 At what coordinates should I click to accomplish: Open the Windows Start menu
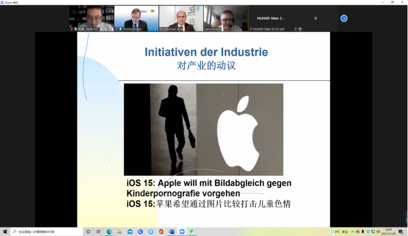tap(5, 232)
